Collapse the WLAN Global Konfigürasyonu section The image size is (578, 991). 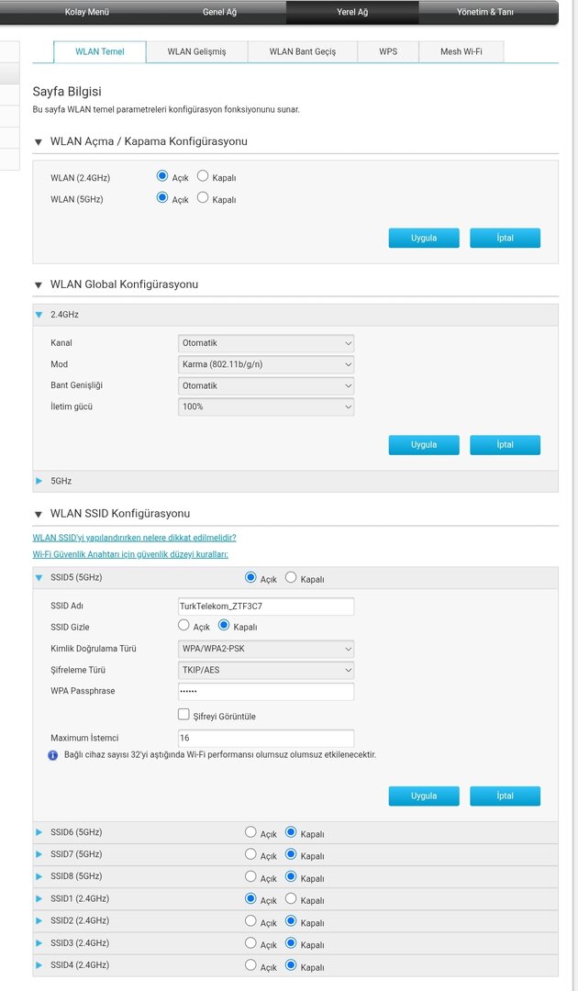click(x=39, y=285)
